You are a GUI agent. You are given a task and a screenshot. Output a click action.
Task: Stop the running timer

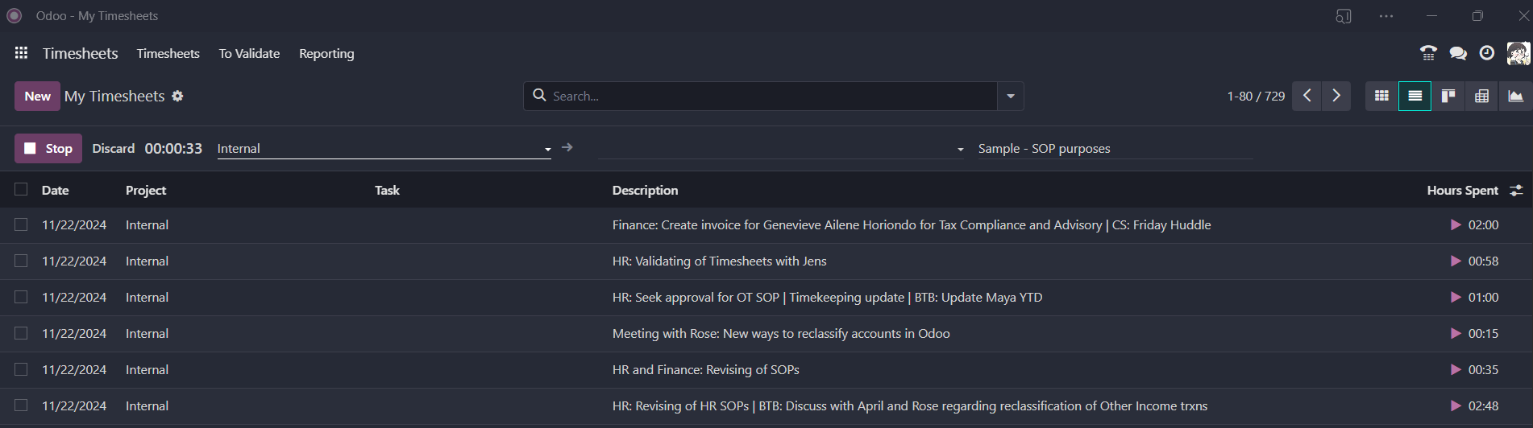tap(48, 148)
